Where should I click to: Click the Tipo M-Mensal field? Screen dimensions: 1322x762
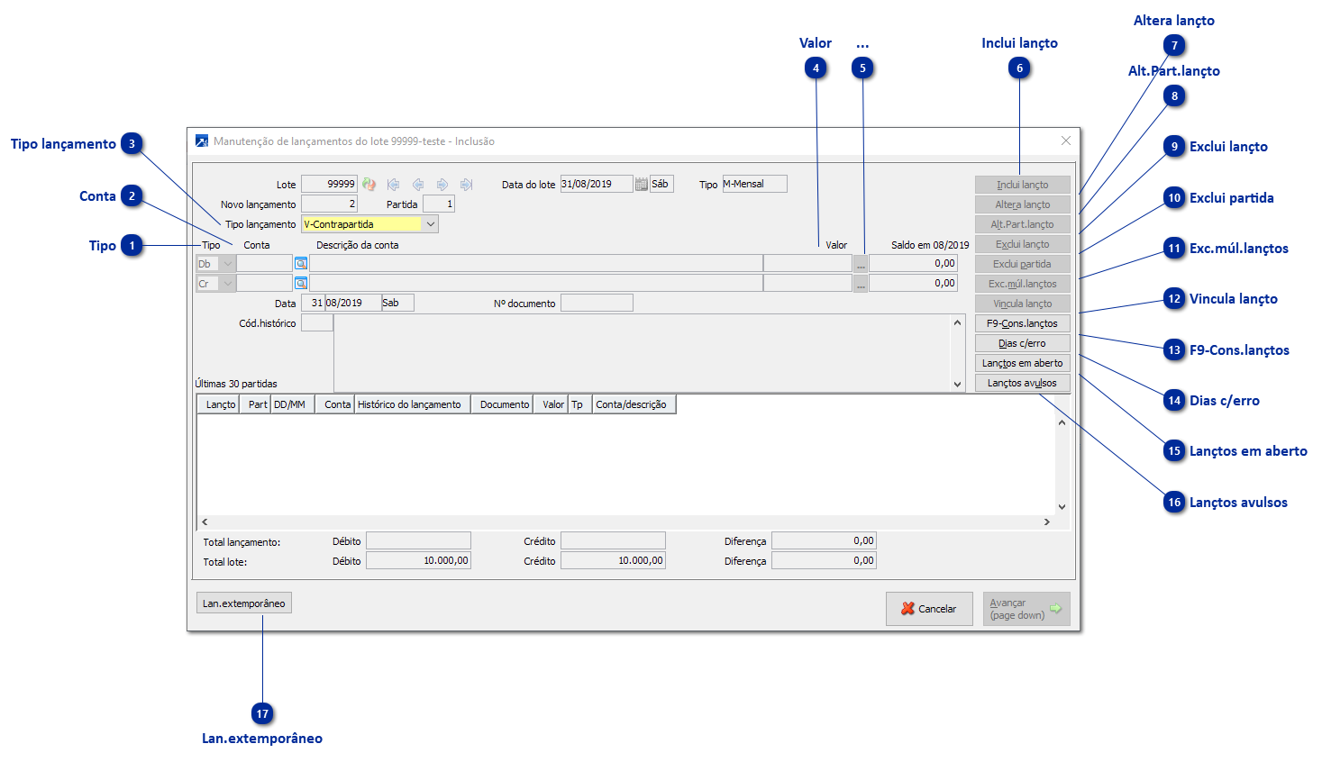(754, 184)
